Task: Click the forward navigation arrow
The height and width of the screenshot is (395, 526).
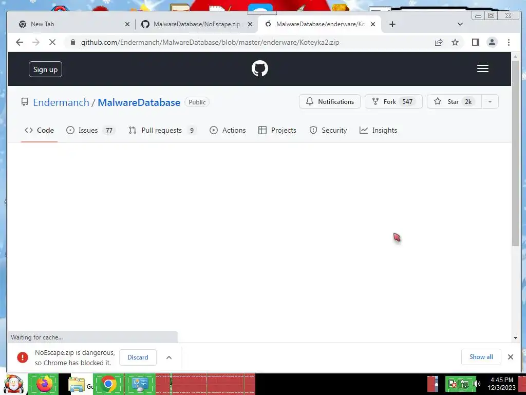Action: click(x=36, y=42)
